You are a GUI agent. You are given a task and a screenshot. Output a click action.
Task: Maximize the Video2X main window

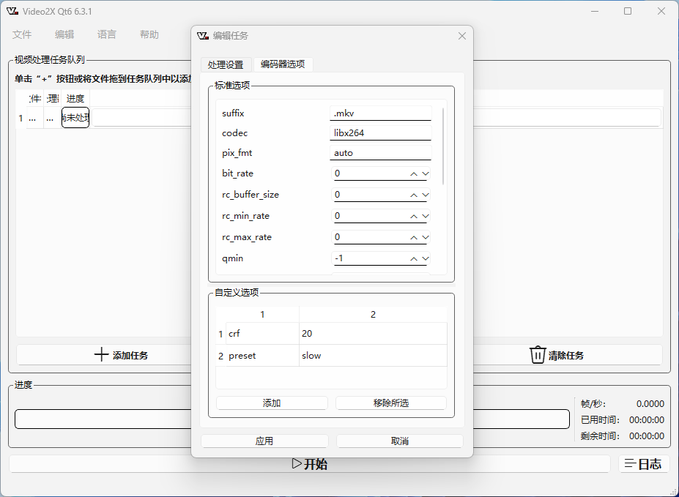pos(628,11)
